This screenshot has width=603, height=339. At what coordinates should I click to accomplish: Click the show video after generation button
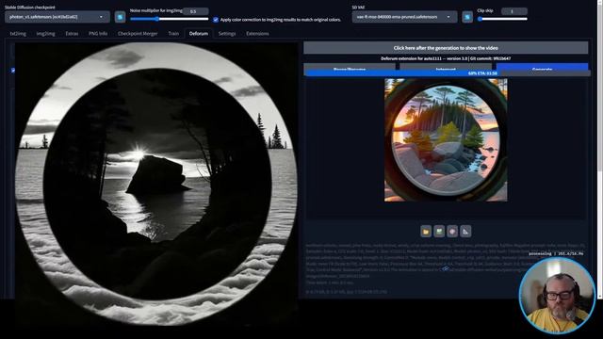tap(446, 48)
